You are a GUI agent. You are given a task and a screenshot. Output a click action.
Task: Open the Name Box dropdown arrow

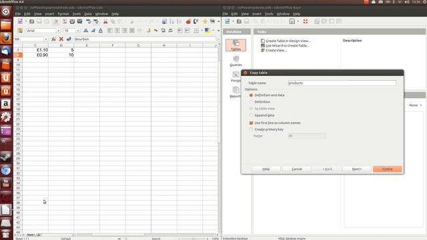point(46,39)
